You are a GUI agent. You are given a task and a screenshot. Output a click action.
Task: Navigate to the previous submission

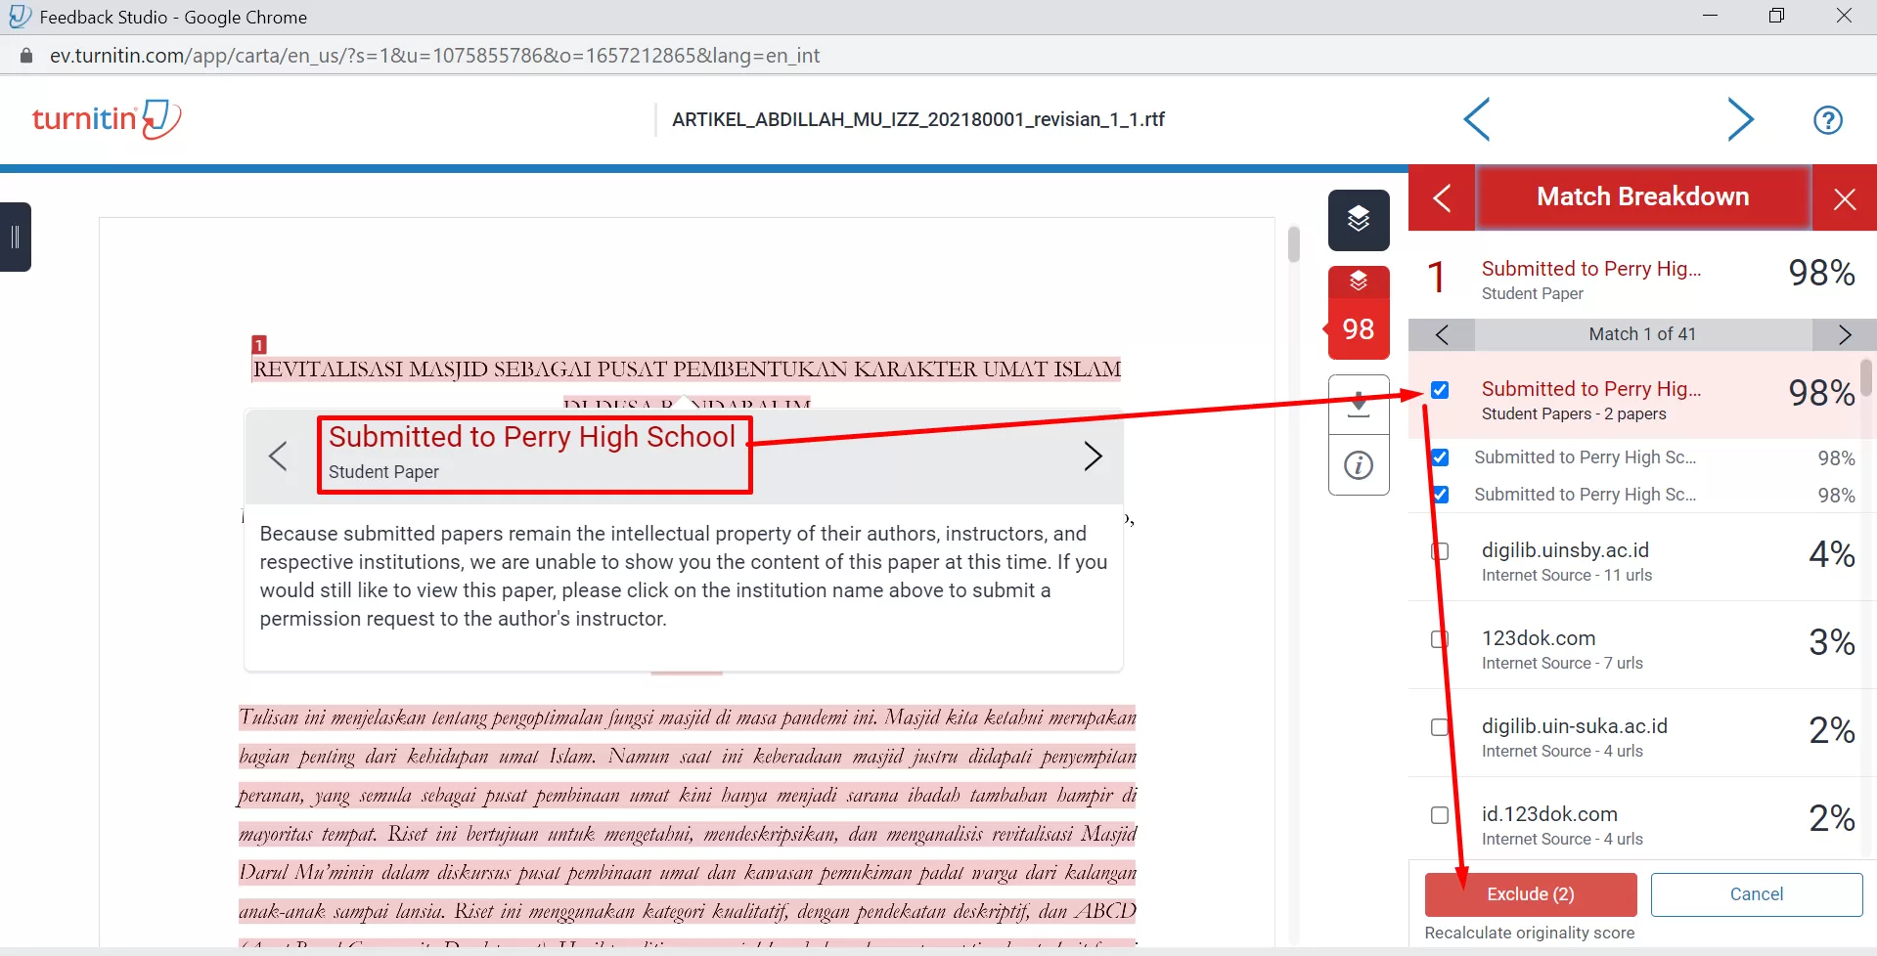click(x=1477, y=119)
